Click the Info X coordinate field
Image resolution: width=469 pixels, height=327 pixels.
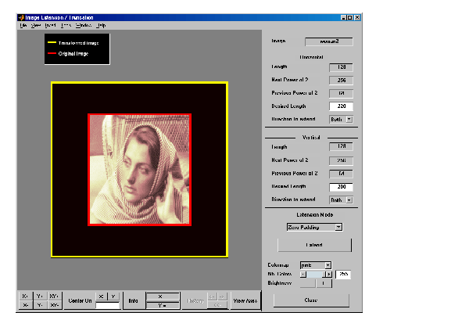tap(163, 296)
